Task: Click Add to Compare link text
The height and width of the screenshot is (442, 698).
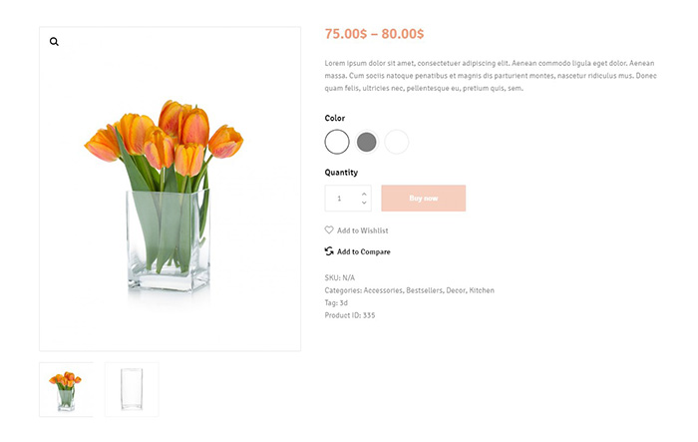Action: click(x=363, y=251)
